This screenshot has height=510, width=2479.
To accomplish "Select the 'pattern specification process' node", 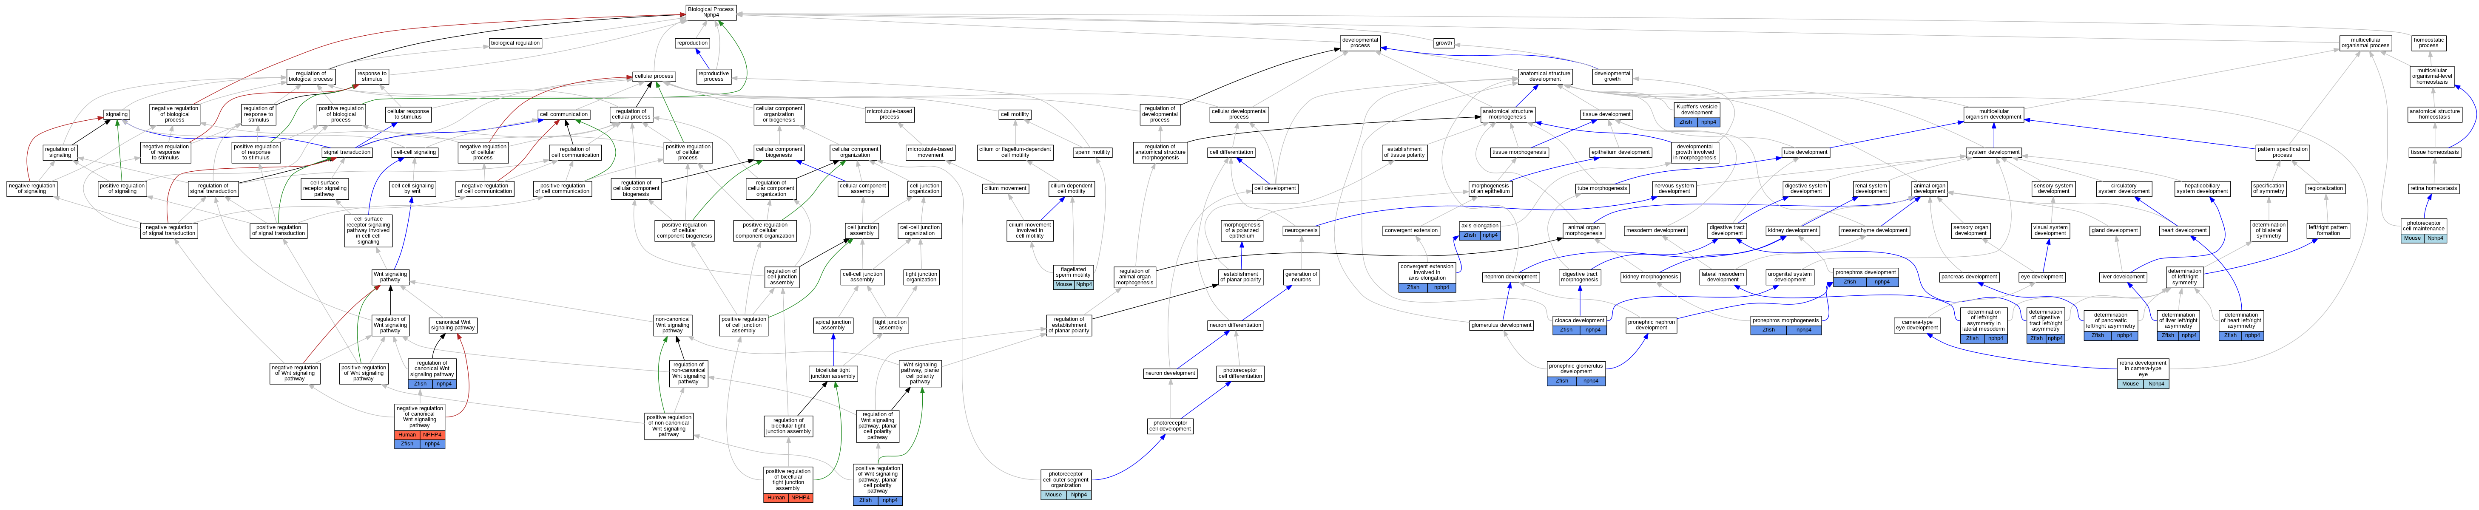I will point(2283,152).
